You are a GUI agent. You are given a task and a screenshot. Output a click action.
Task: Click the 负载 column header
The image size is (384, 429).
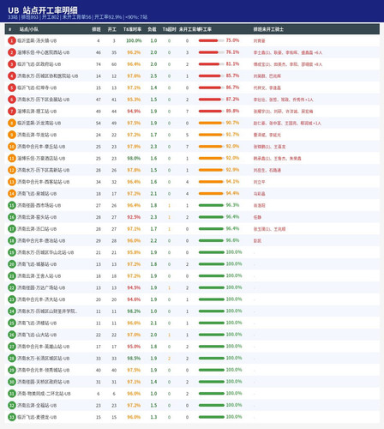click(152, 29)
